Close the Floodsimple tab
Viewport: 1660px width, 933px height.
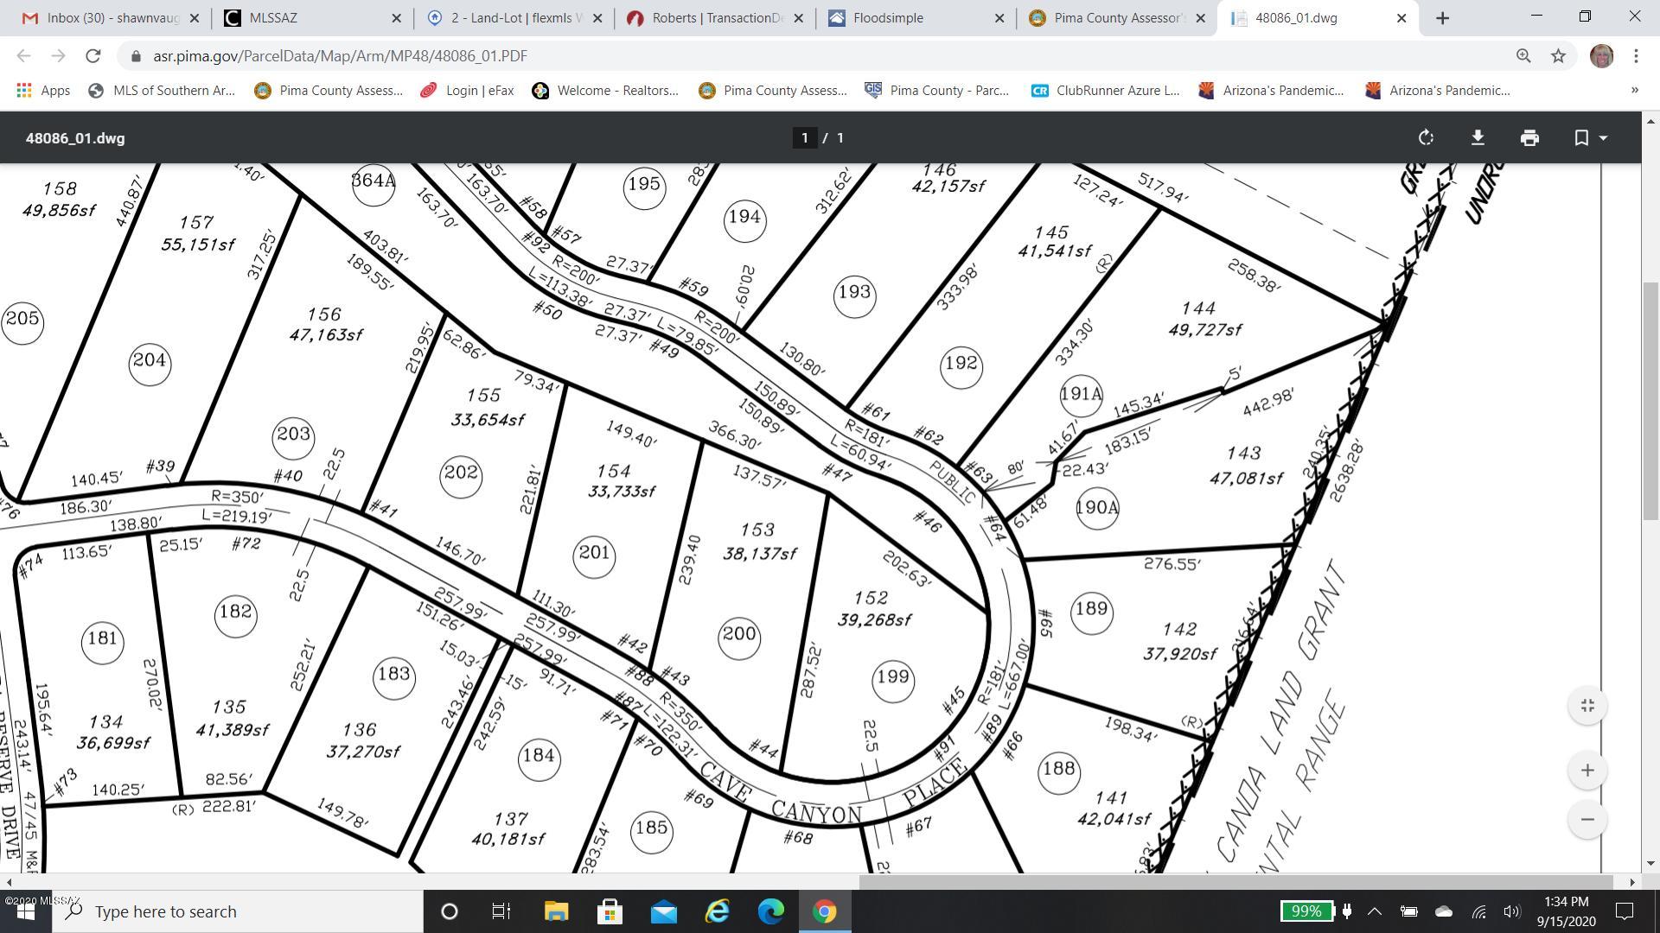[x=999, y=18]
